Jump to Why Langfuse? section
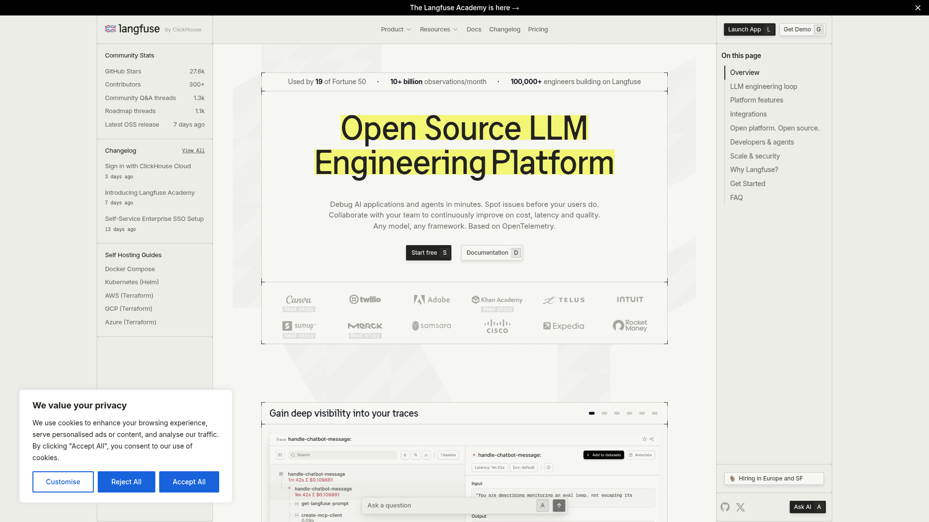 pos(754,170)
